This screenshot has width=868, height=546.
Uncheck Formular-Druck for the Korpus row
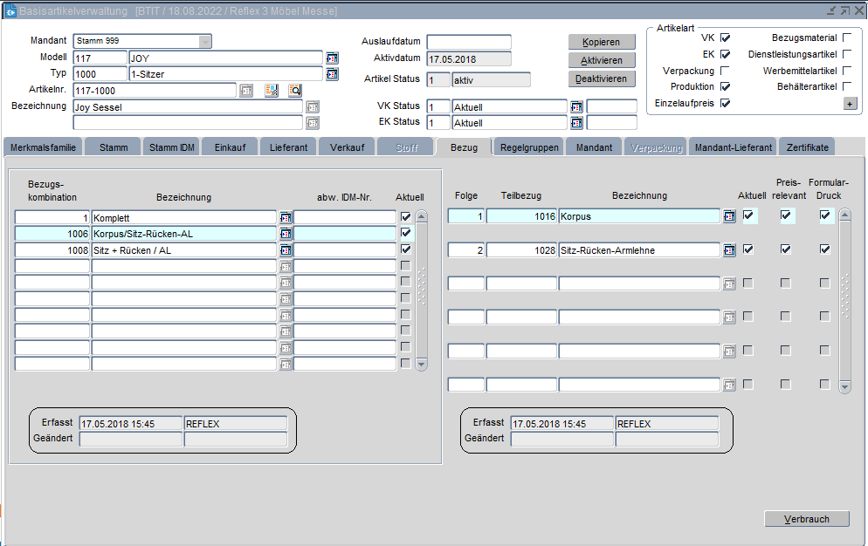(825, 216)
